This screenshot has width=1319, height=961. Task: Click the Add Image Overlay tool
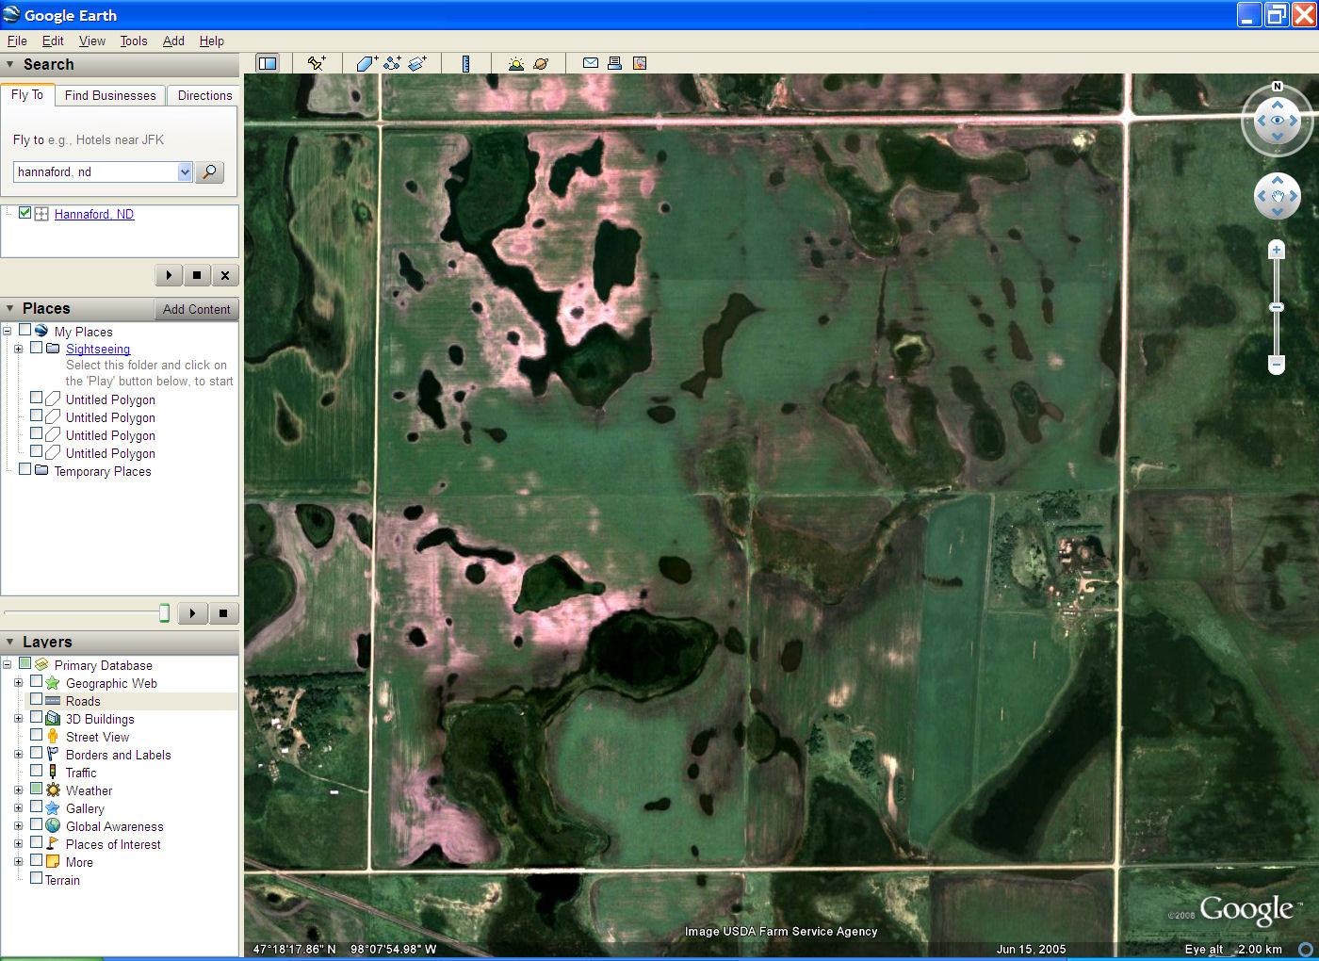417,63
